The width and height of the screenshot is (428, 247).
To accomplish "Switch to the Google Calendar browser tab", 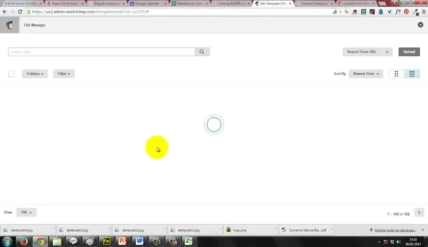I will pyautogui.click(x=146, y=4).
